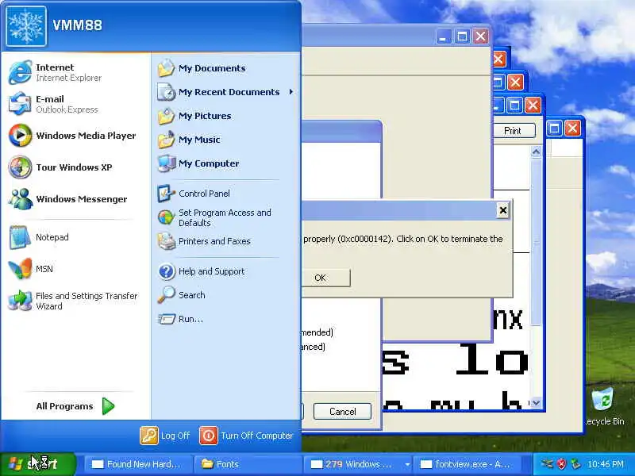Click font viewer scrollbar down arrow
This screenshot has height=476, width=635.
(x=536, y=403)
